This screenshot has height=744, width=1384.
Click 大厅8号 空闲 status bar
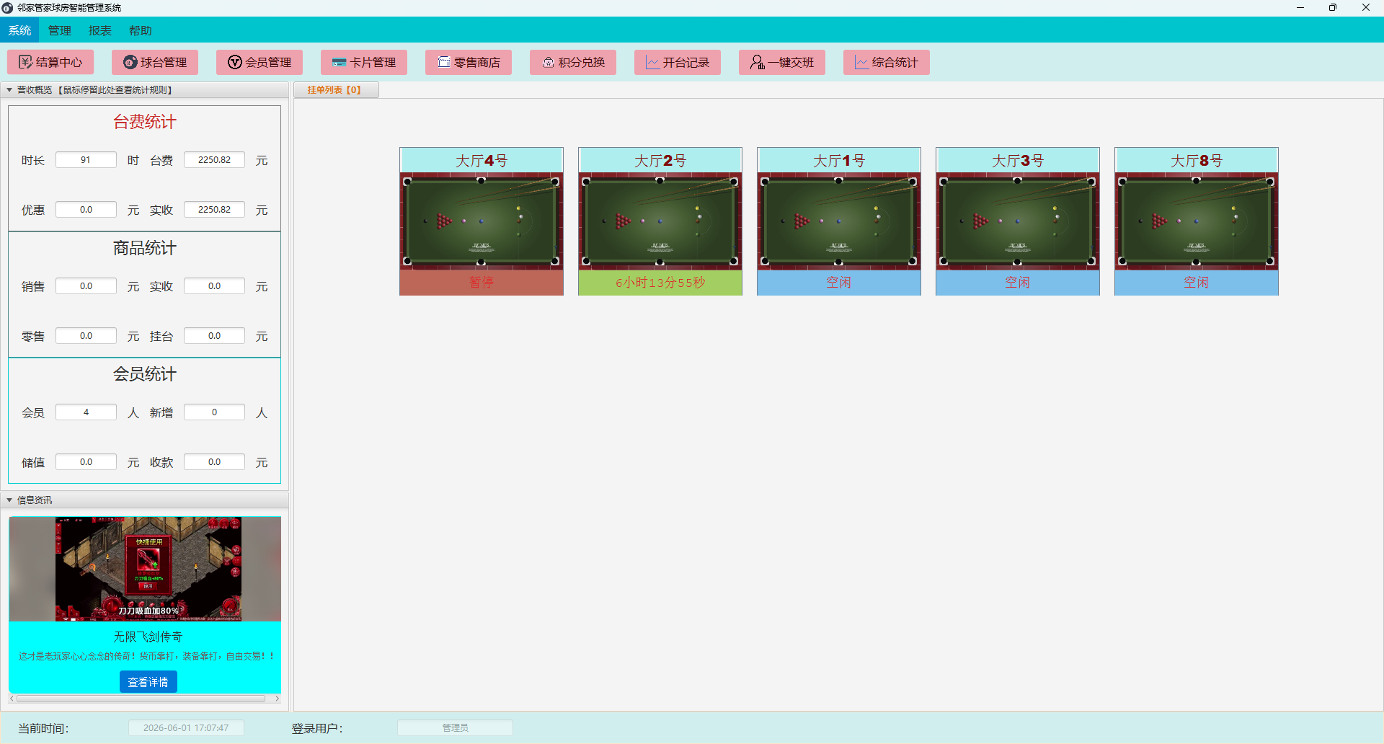[x=1197, y=283]
